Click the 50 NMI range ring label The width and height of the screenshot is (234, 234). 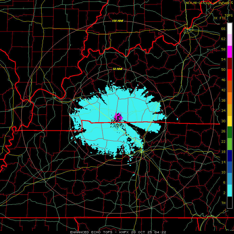(118, 69)
